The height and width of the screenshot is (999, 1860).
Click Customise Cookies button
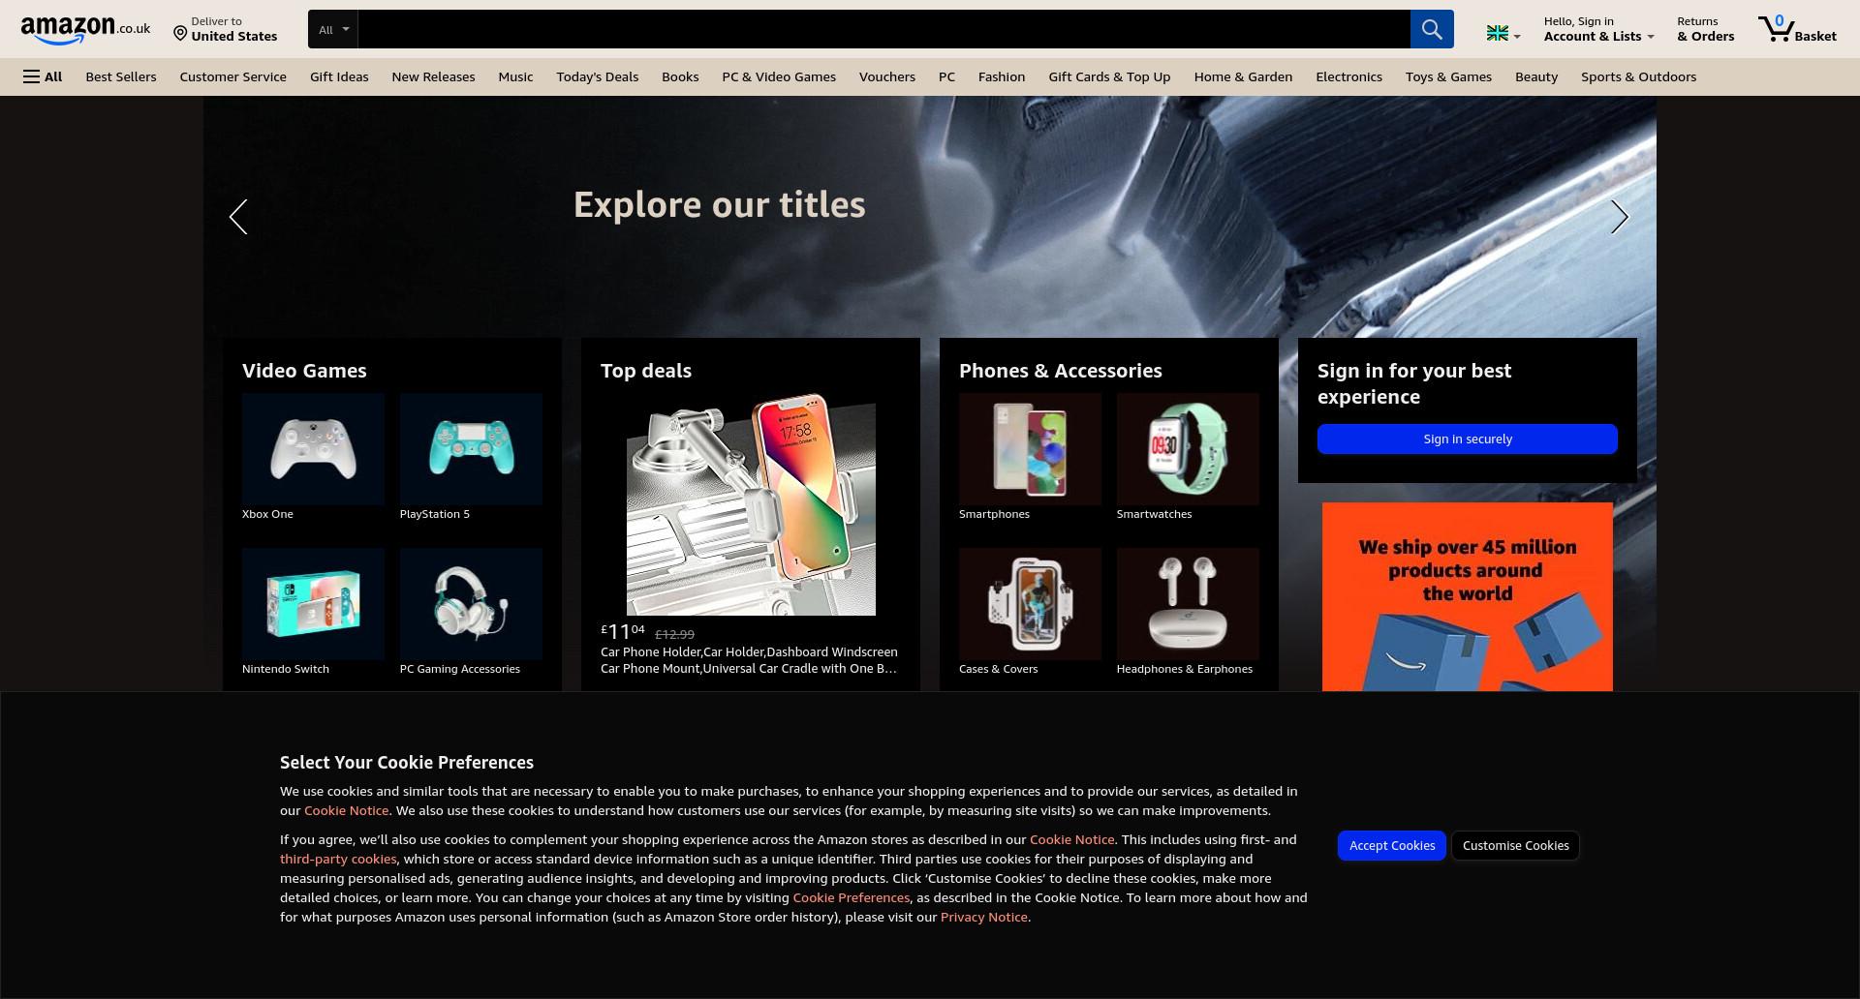(1515, 845)
